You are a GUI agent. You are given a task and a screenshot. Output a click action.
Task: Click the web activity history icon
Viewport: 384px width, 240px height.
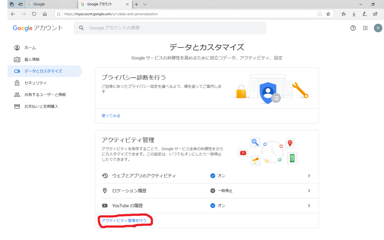pos(105,176)
